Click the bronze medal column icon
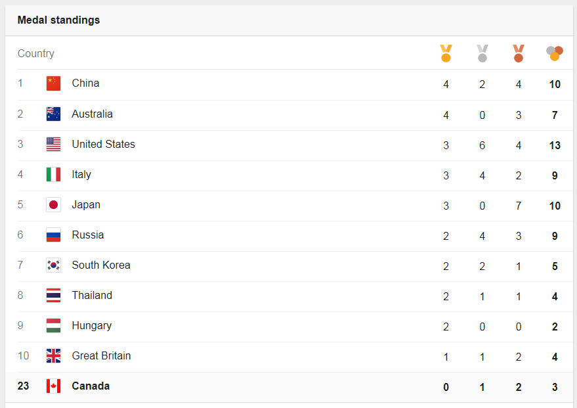 [519, 53]
